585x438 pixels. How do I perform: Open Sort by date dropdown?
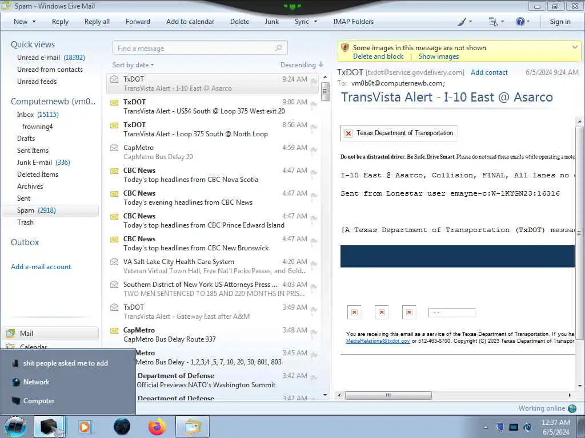click(x=133, y=65)
